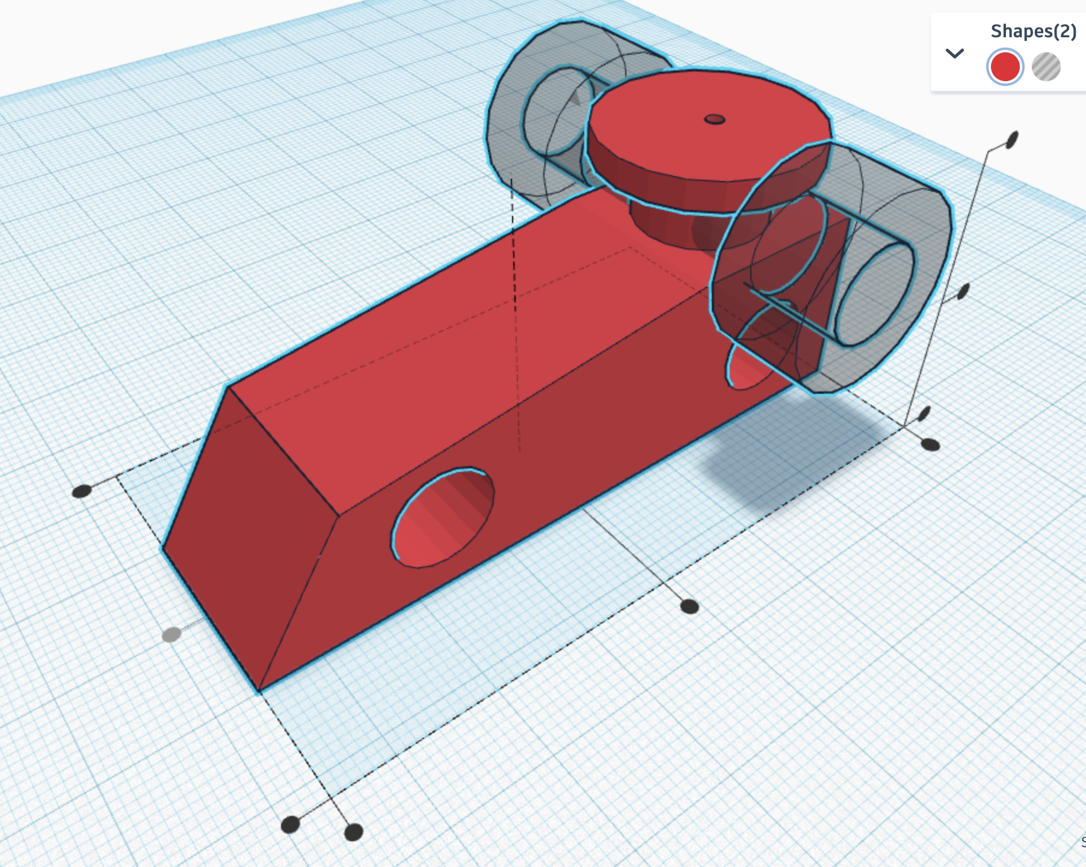The image size is (1086, 867).
Task: Click the black handle at the selection's far left corner
Action: point(81,491)
